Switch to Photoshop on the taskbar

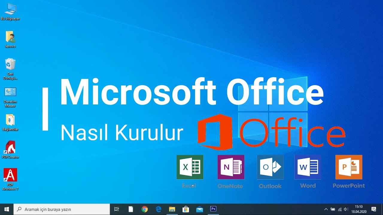point(213,209)
